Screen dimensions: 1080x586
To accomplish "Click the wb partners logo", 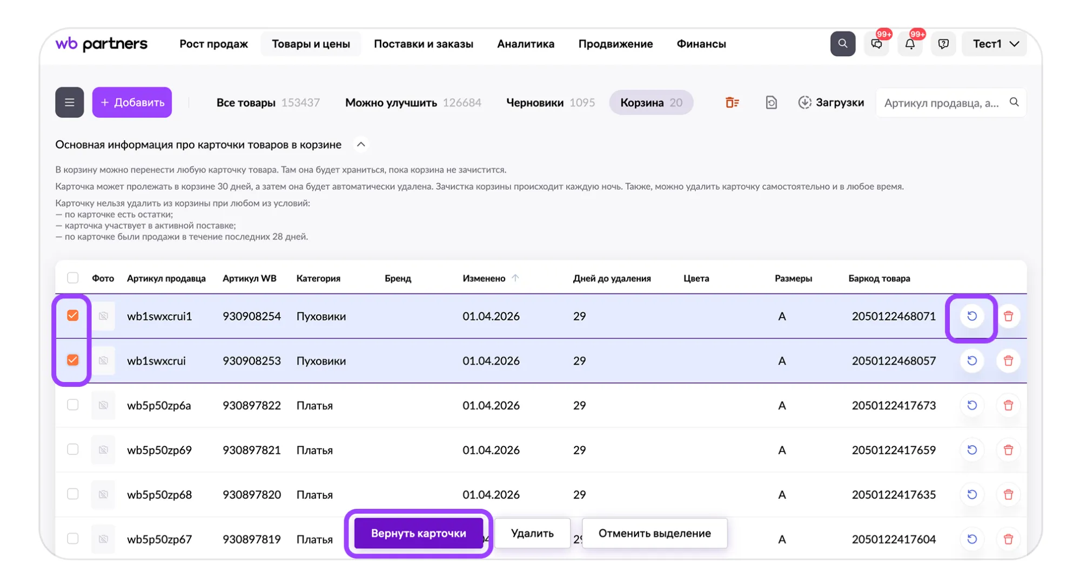I will pyautogui.click(x=101, y=44).
